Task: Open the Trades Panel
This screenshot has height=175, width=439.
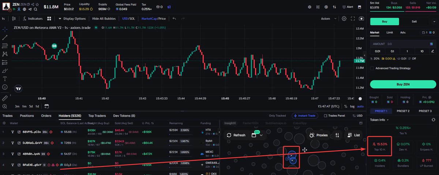Action: 334,116
